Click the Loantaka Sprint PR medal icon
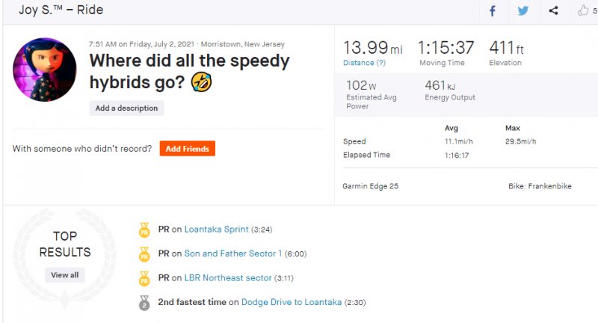This screenshot has height=323, width=598. (x=144, y=229)
